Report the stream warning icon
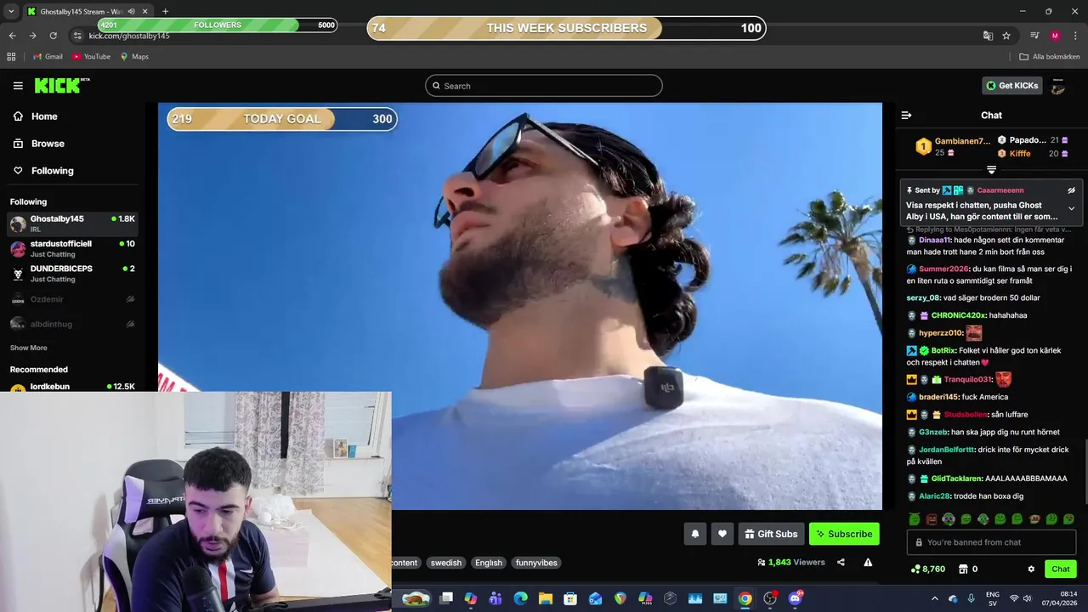 point(868,562)
